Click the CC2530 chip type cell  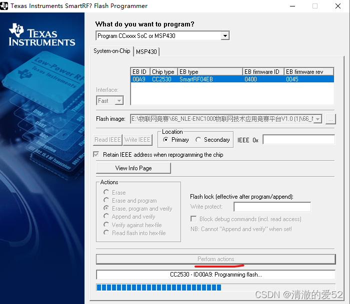pyautogui.click(x=161, y=79)
